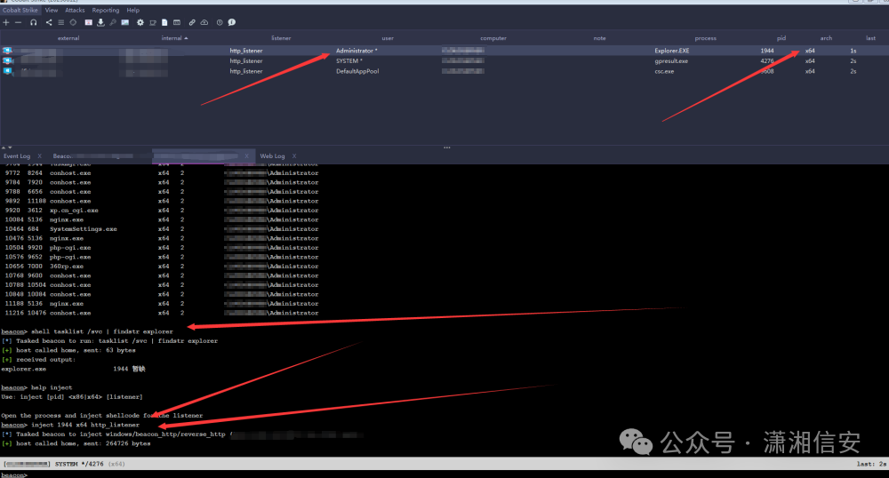Click pid value 1944 in session table
The height and width of the screenshot is (478, 889).
click(767, 51)
